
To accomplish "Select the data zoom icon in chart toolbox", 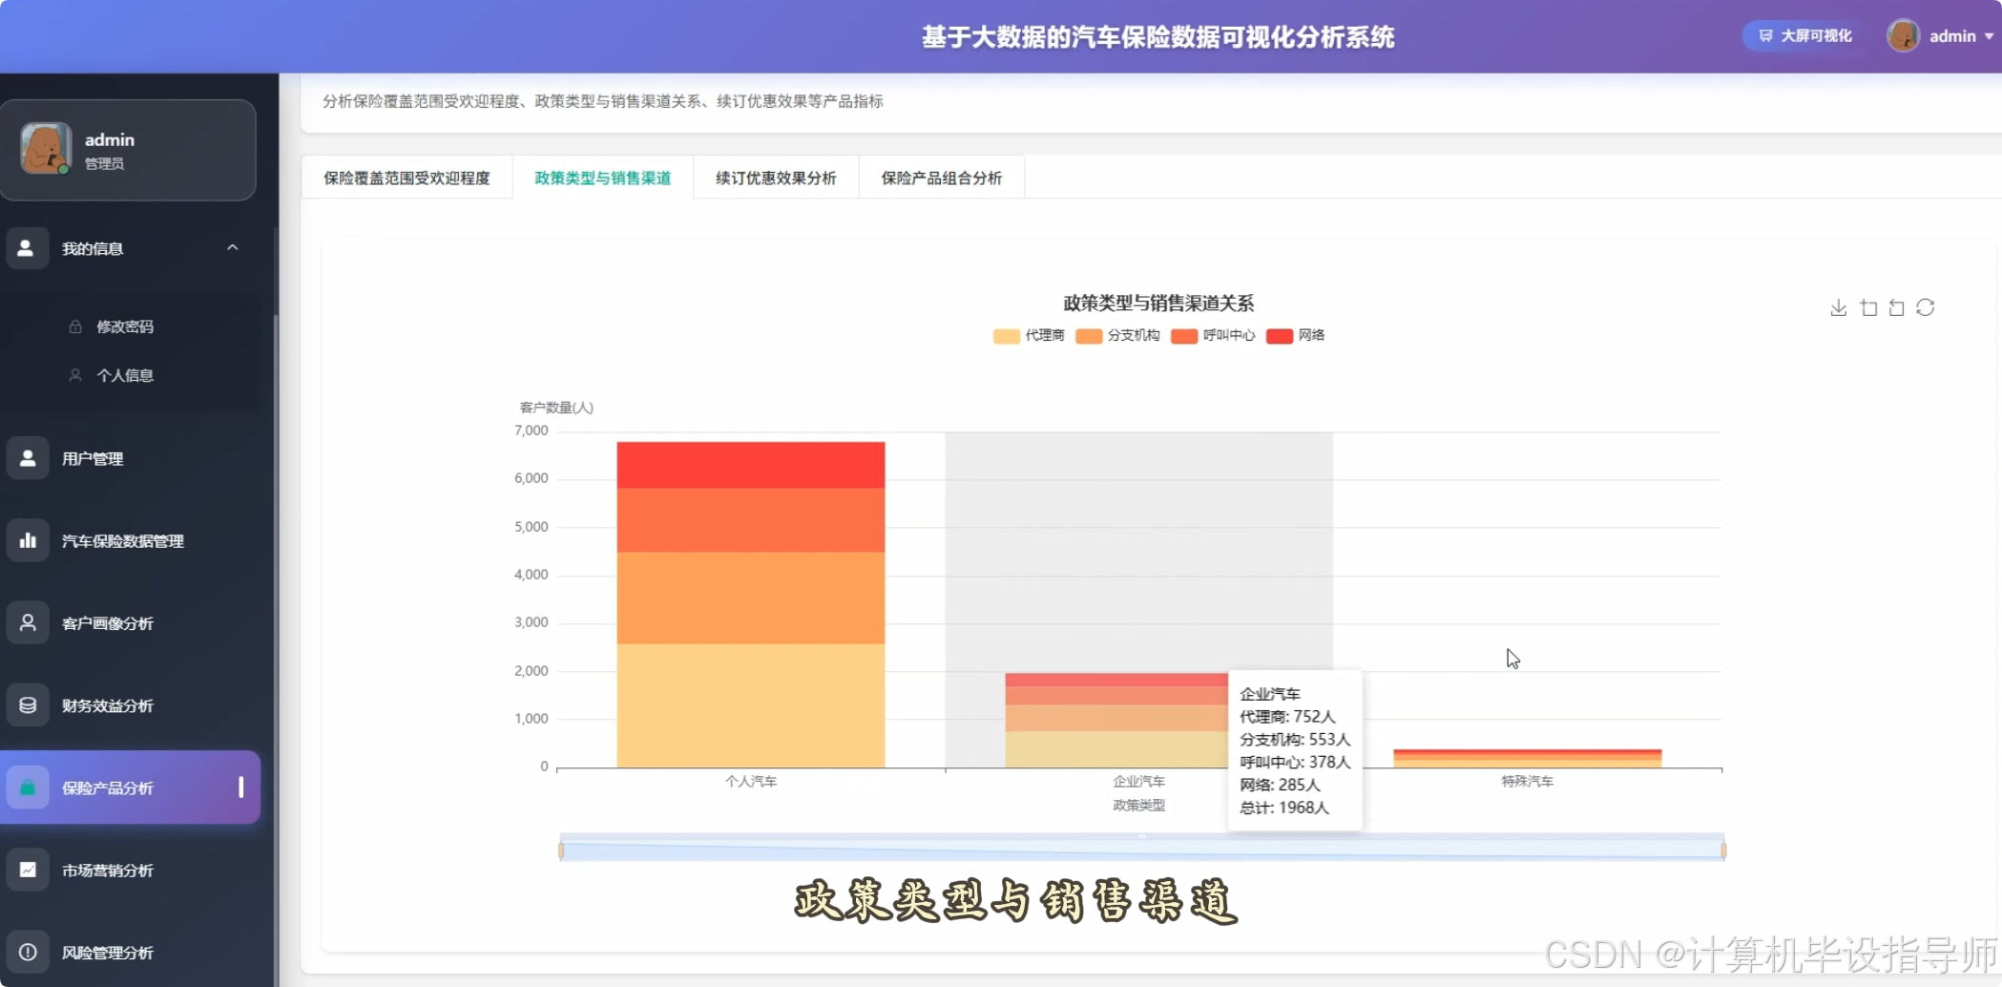I will click(1869, 307).
